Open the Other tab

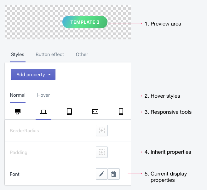[82, 55]
